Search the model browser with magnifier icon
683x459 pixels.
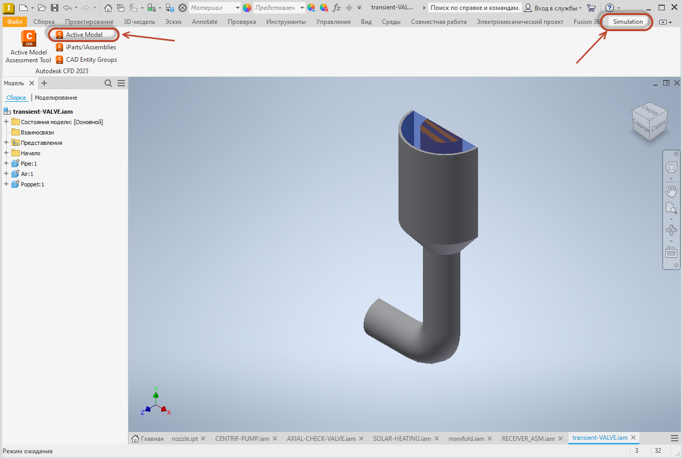pyautogui.click(x=108, y=83)
